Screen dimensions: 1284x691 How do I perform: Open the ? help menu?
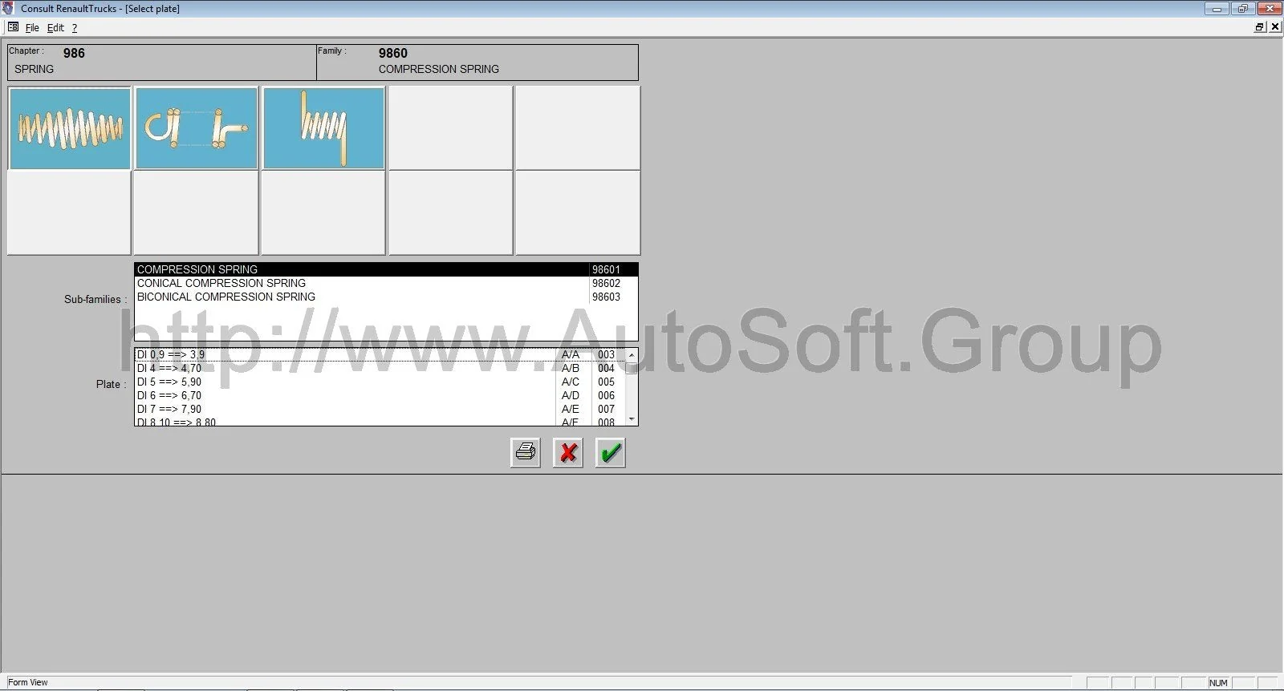coord(75,27)
